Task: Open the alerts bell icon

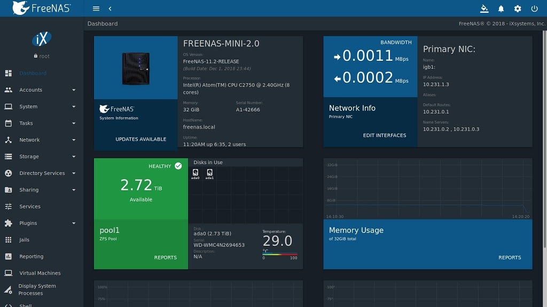Action: (501, 9)
